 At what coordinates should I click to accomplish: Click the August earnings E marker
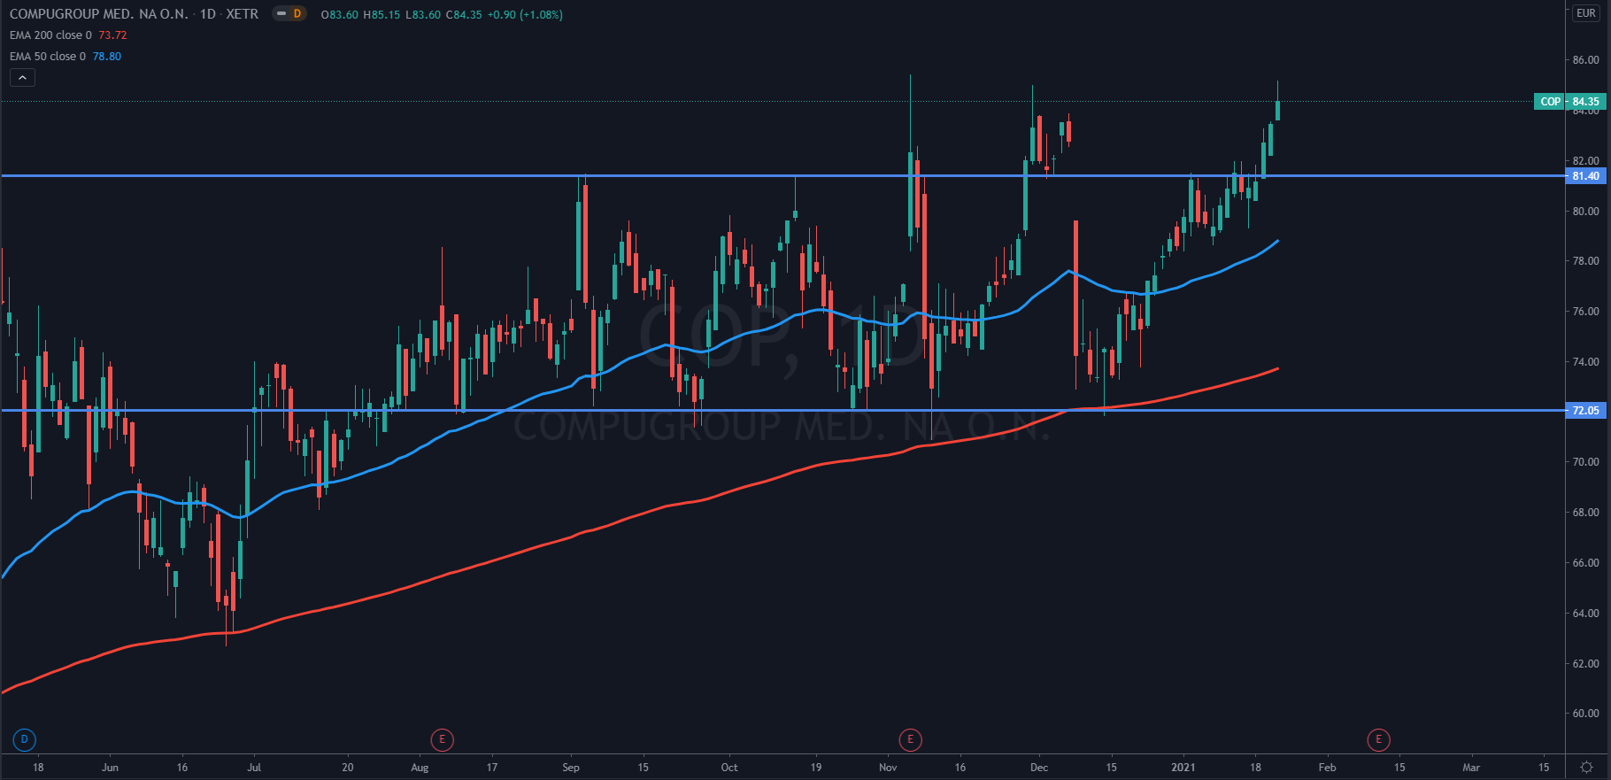pos(441,739)
